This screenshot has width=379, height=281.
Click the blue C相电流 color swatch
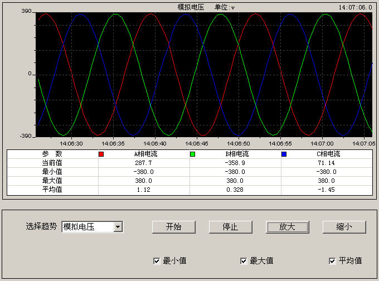(284, 154)
